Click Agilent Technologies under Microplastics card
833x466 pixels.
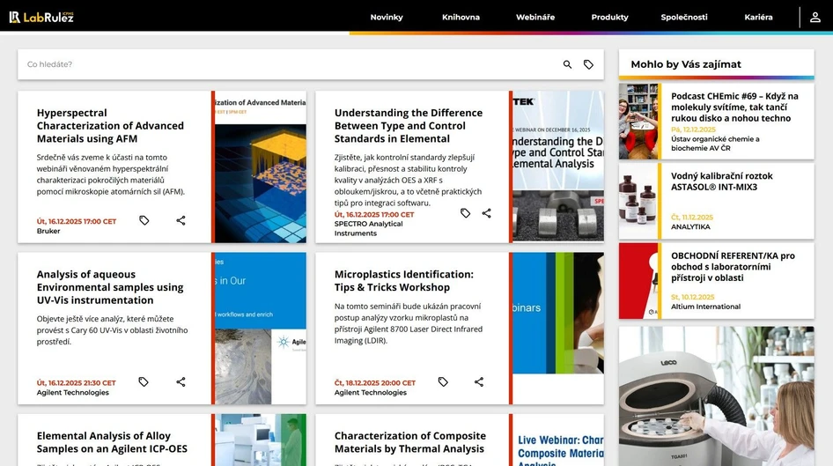371,393
